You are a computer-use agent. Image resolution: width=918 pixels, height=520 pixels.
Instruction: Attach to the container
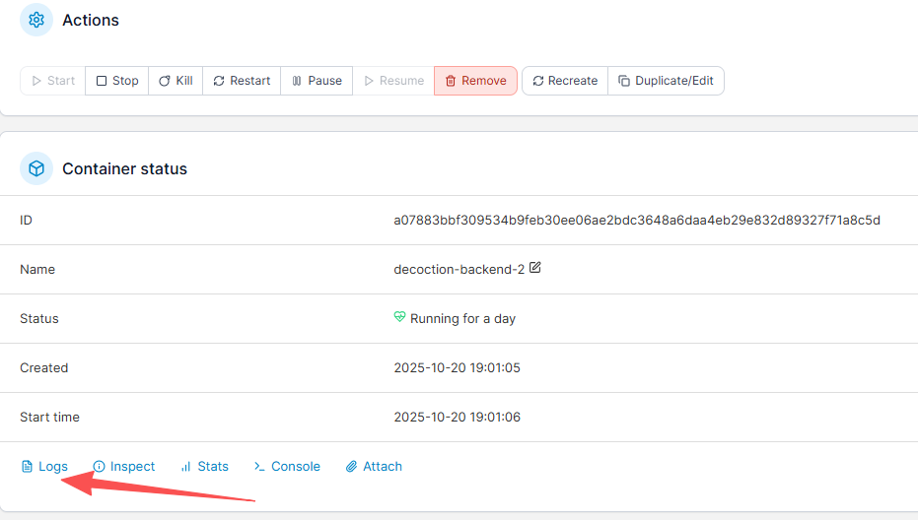[x=374, y=466]
